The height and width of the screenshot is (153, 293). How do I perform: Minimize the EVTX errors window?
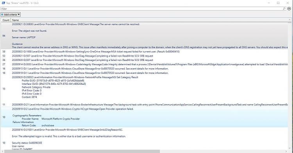(269, 3)
